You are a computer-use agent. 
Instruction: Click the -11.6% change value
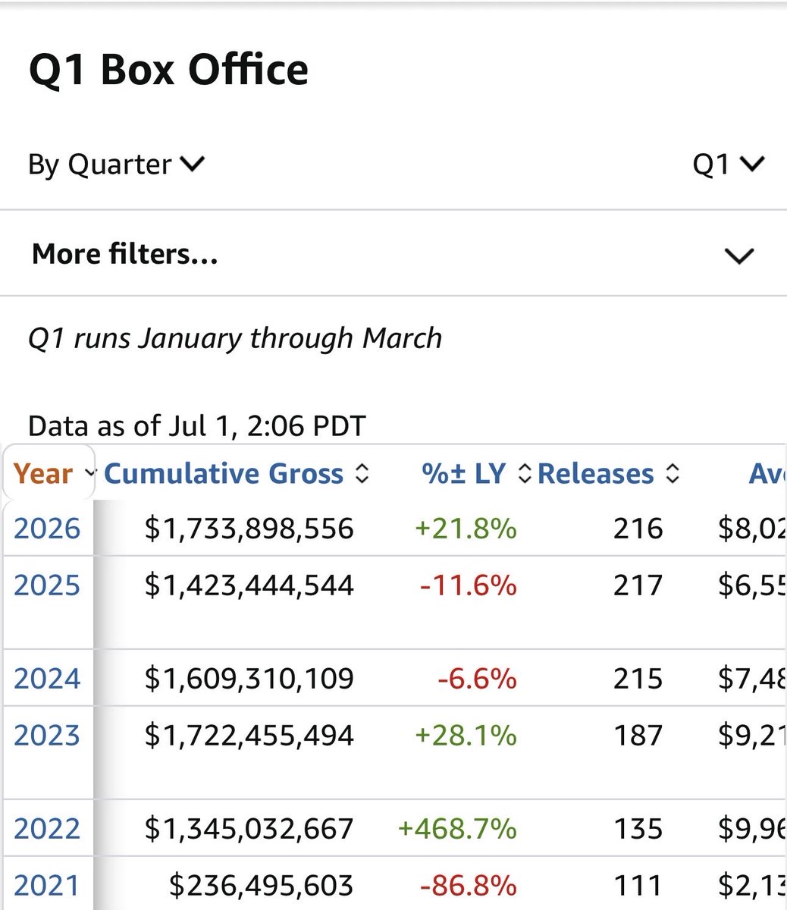pyautogui.click(x=468, y=585)
